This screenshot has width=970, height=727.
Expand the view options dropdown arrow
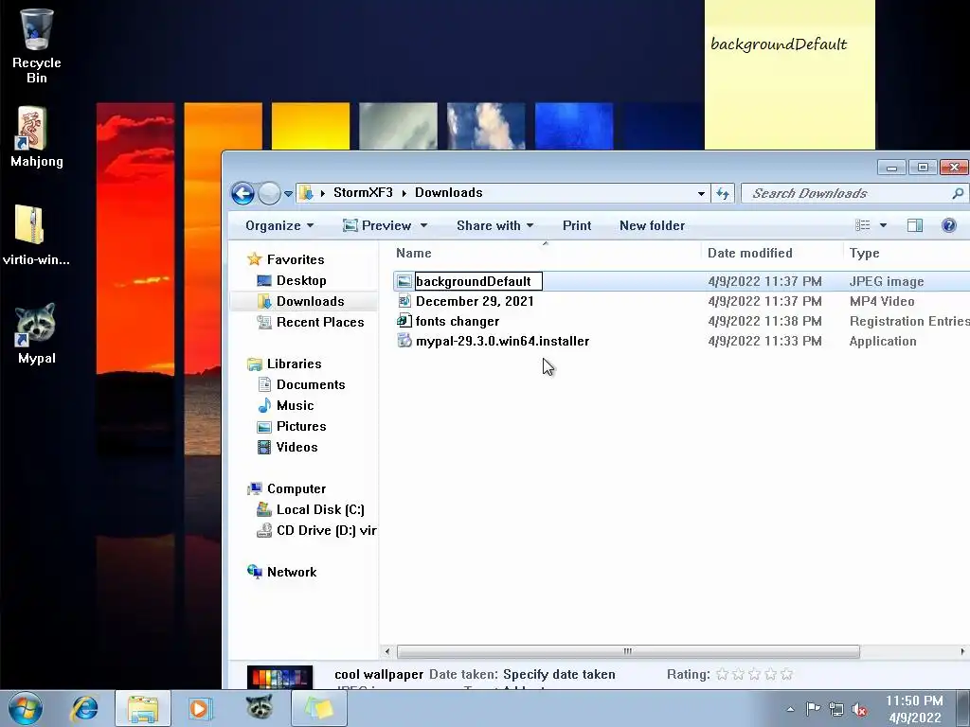(883, 225)
